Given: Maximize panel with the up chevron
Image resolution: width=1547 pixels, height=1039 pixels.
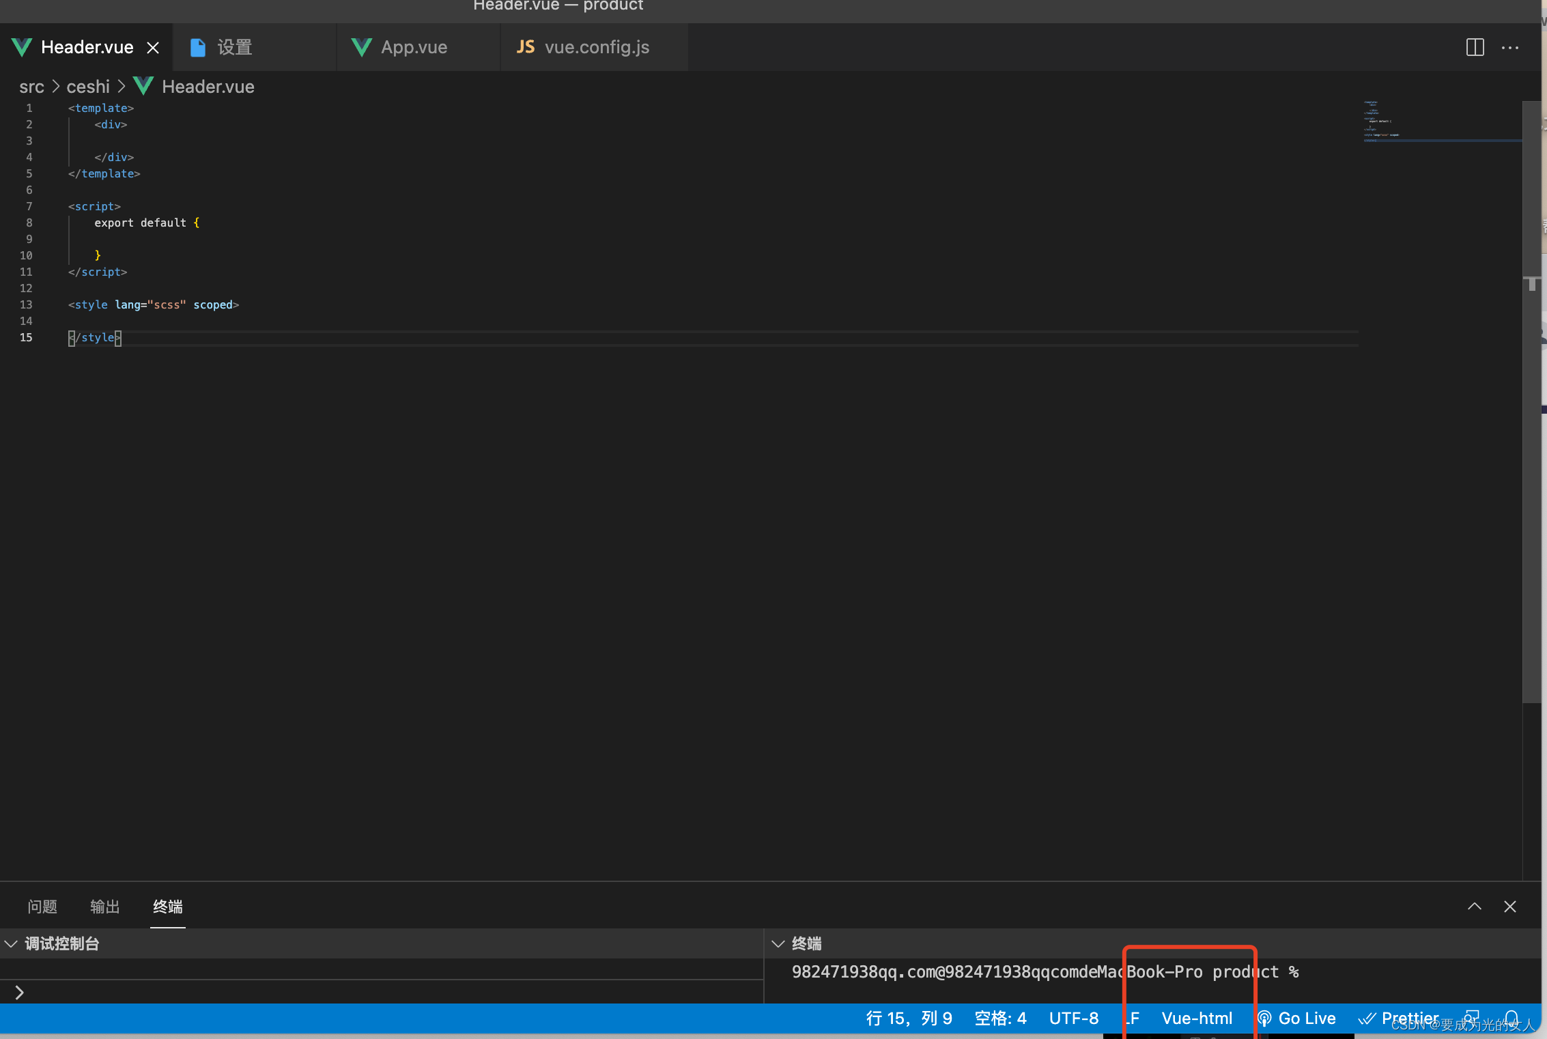Looking at the screenshot, I should pyautogui.click(x=1474, y=906).
